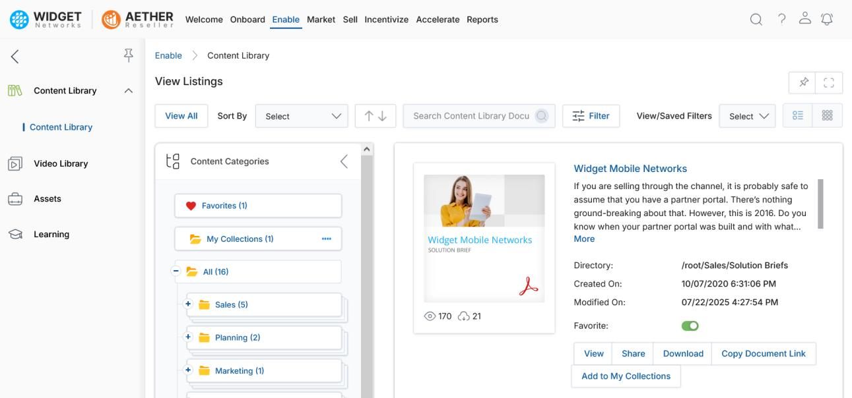Expand the Sales (5) folder
The width and height of the screenshot is (852, 398).
pyautogui.click(x=187, y=304)
